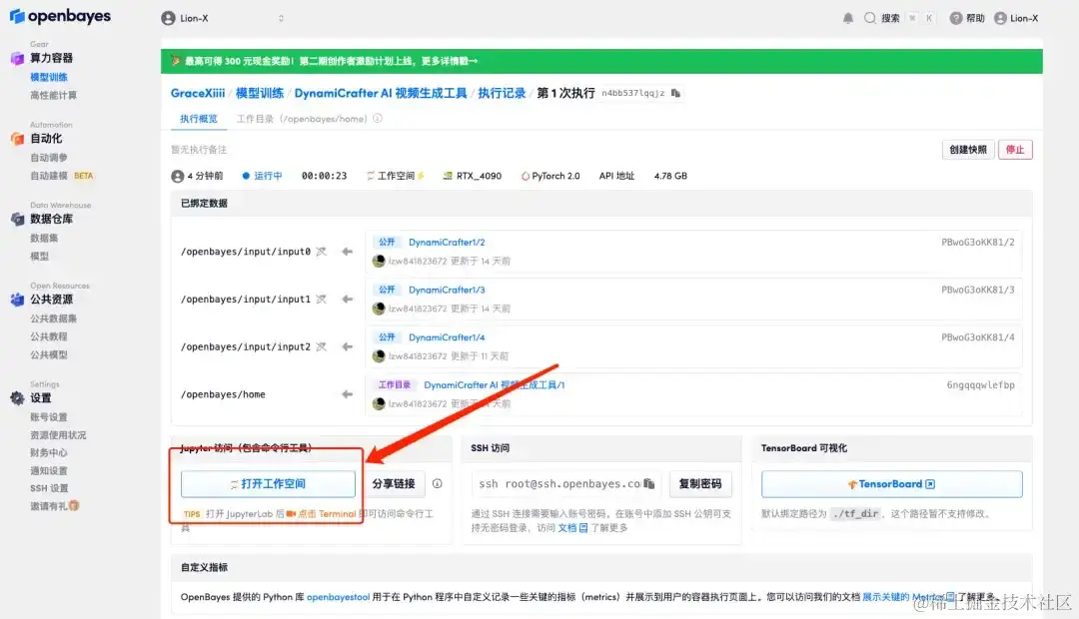Unbind data from /openbayes/input/input1
The width and height of the screenshot is (1079, 619).
[322, 299]
